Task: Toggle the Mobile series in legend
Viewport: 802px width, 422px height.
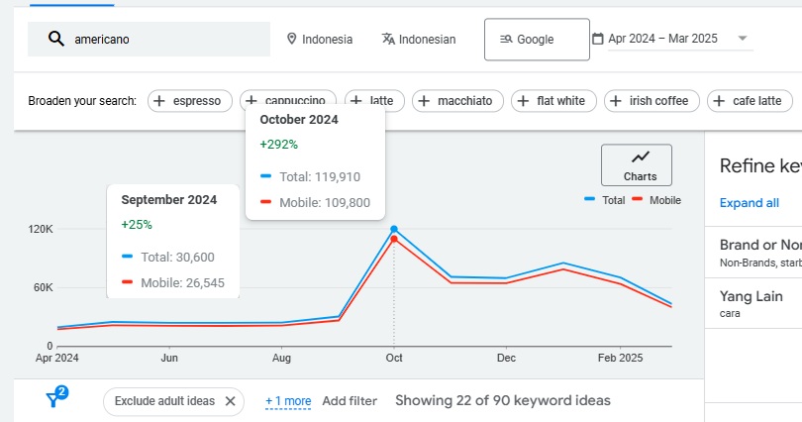Action: (x=655, y=200)
